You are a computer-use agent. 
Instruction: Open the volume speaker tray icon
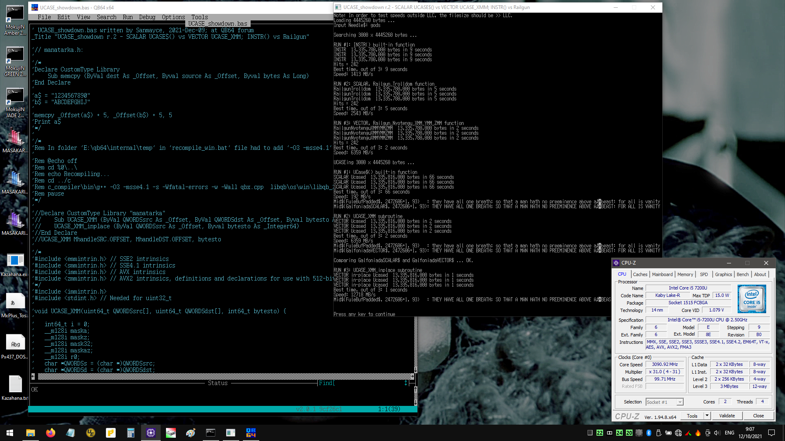(x=717, y=433)
